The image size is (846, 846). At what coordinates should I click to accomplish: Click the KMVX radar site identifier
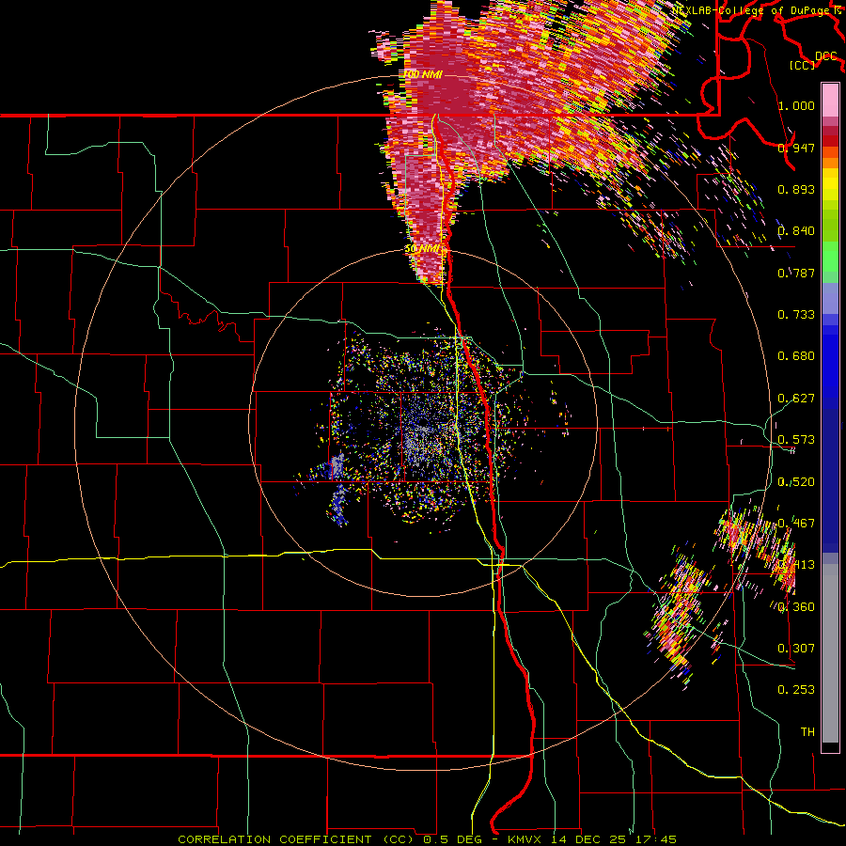tap(525, 839)
